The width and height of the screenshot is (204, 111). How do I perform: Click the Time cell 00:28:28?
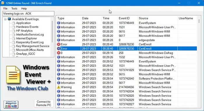click(108, 40)
